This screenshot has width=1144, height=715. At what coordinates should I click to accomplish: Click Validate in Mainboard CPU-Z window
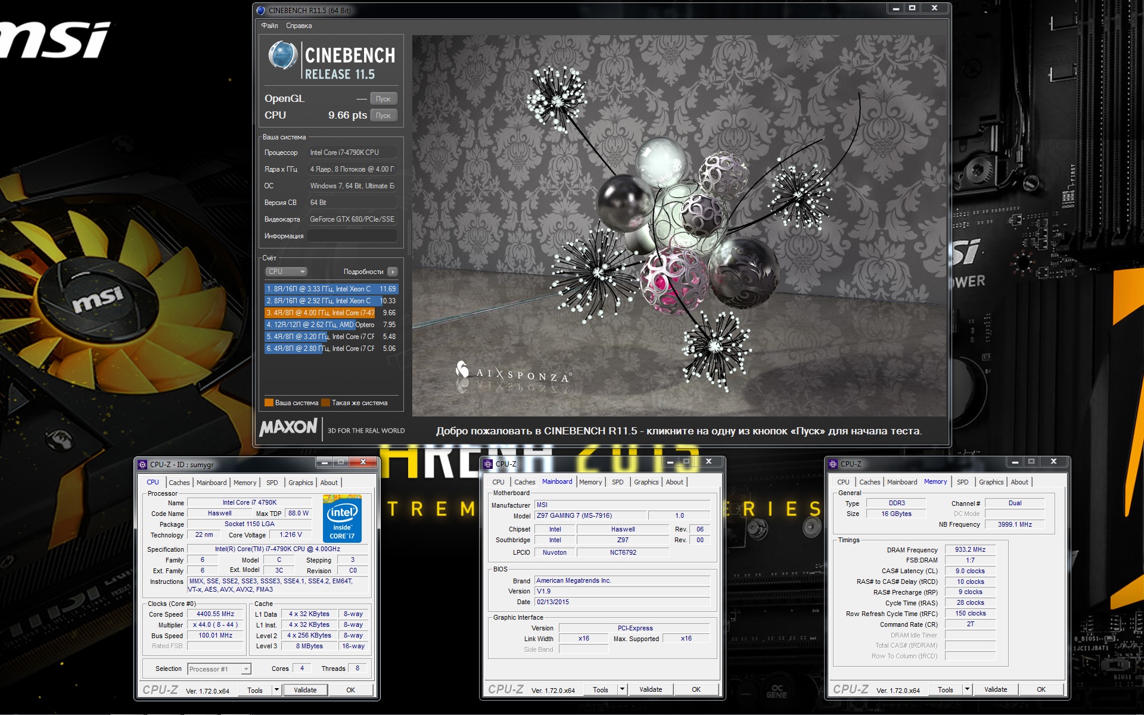tap(651, 689)
